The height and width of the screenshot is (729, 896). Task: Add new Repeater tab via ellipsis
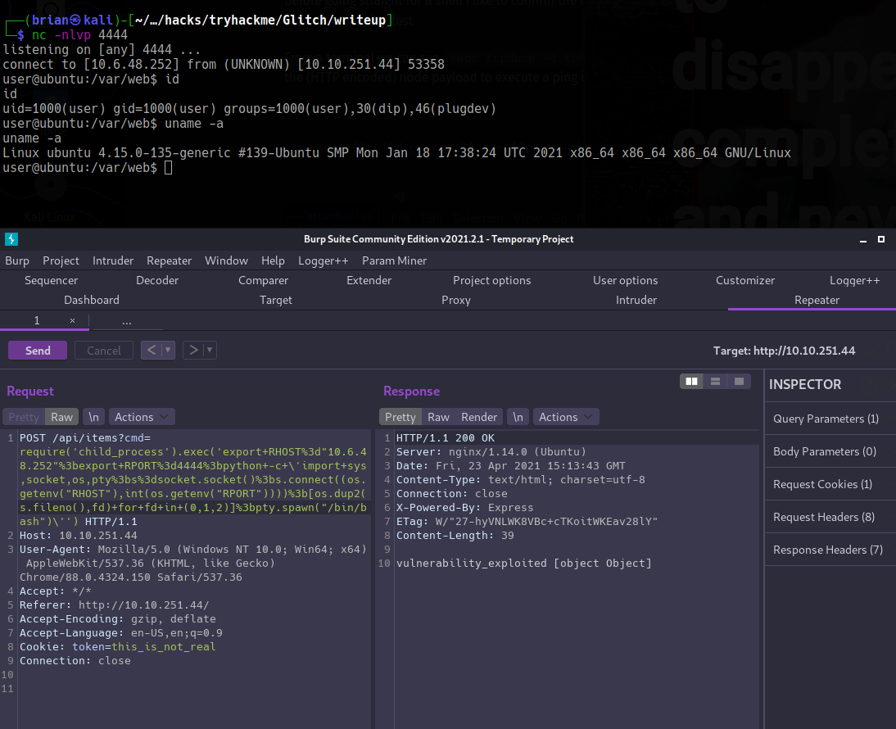tap(126, 321)
